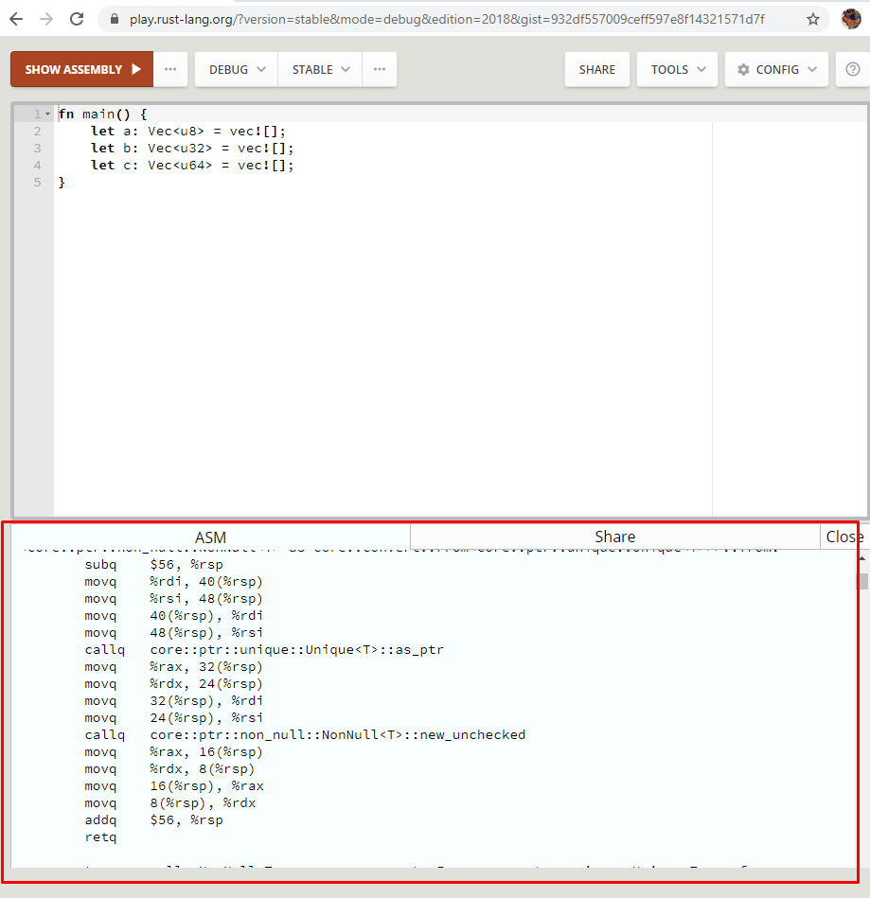Open the Stable channel dropdown
This screenshot has width=870, height=898.
[x=320, y=69]
